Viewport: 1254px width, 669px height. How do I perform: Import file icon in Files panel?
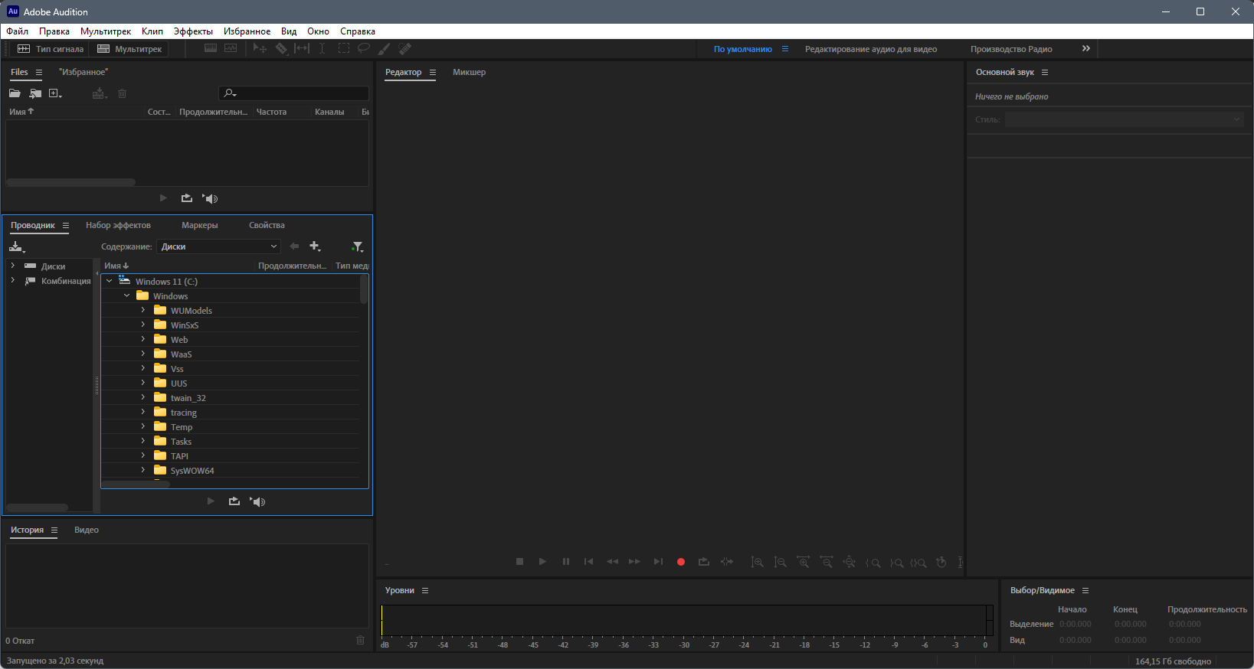35,93
